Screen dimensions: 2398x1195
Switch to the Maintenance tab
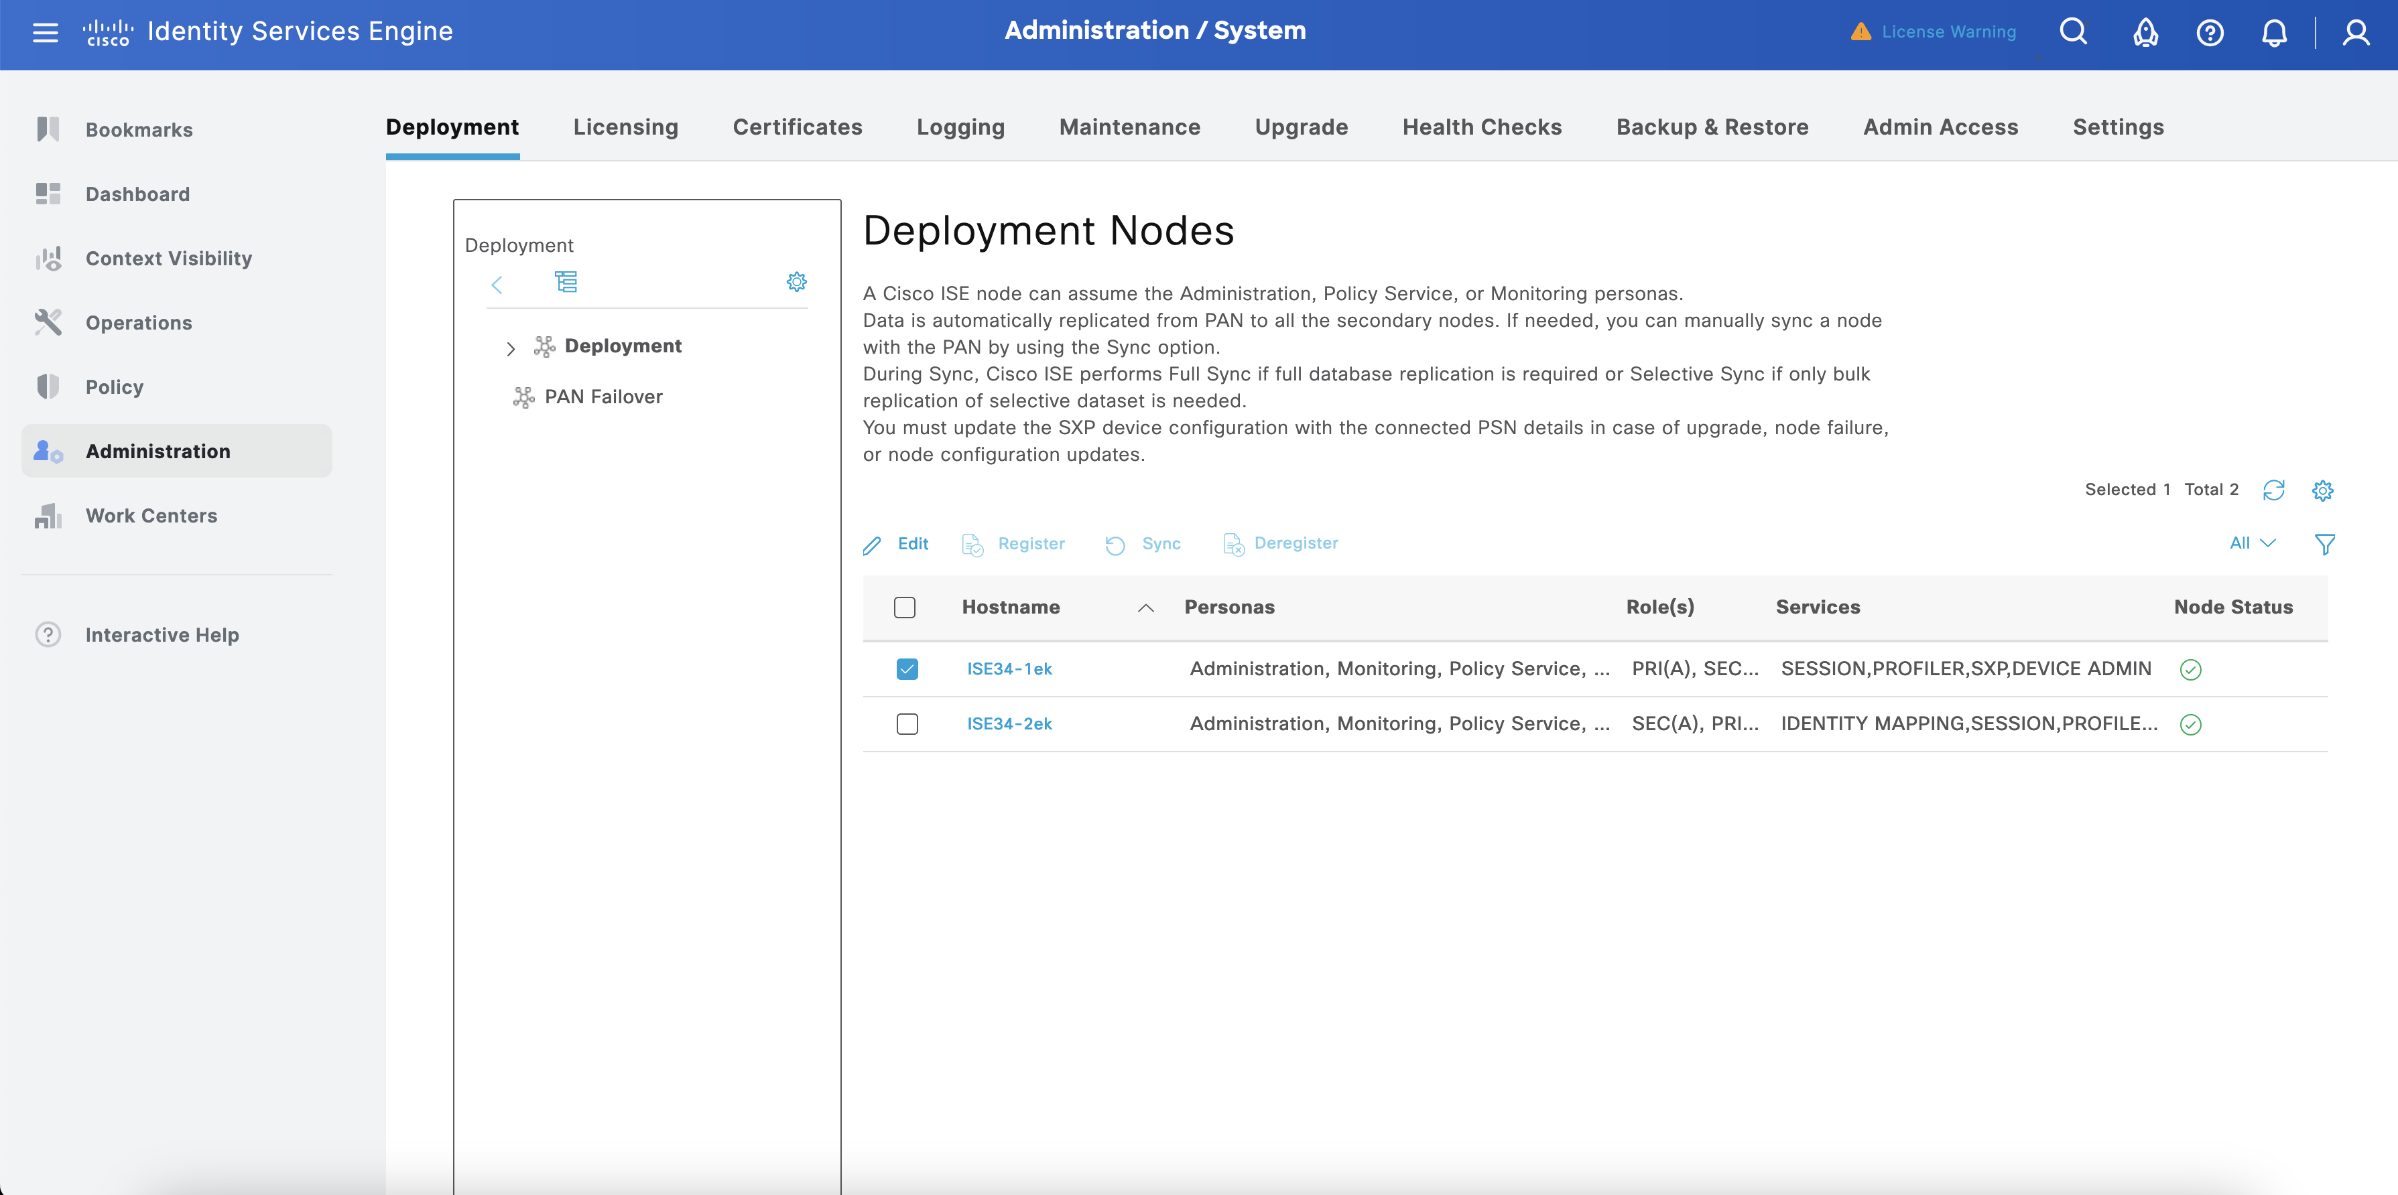click(1129, 127)
